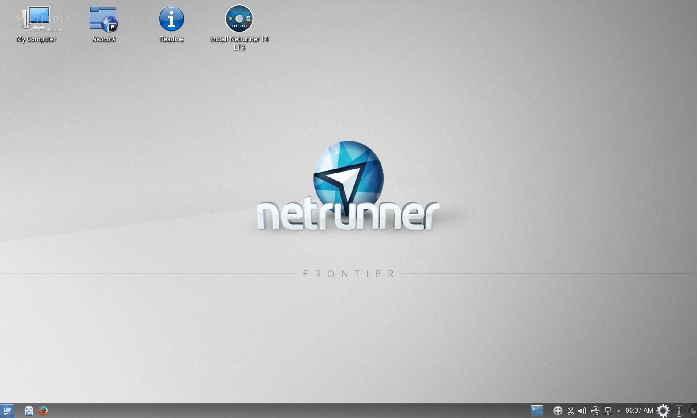697x418 pixels.
Task: Open the Readme info icon
Action: tap(172, 19)
